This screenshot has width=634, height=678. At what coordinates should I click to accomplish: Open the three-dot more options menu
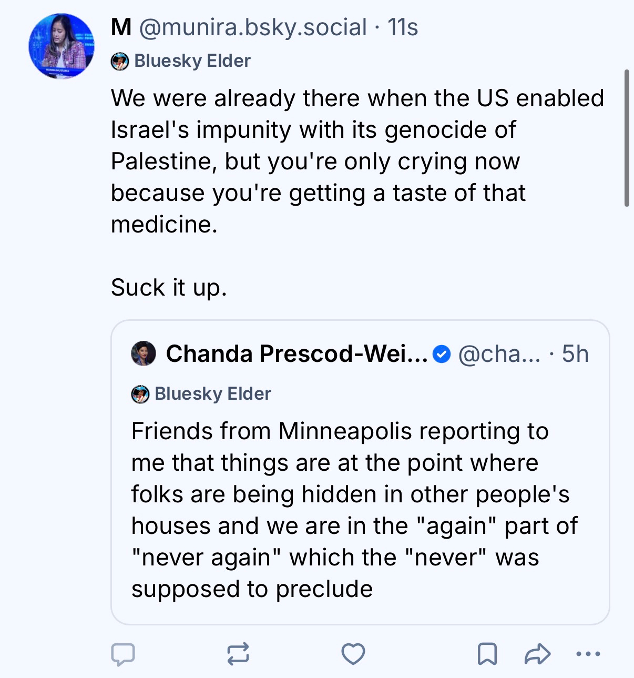(588, 654)
